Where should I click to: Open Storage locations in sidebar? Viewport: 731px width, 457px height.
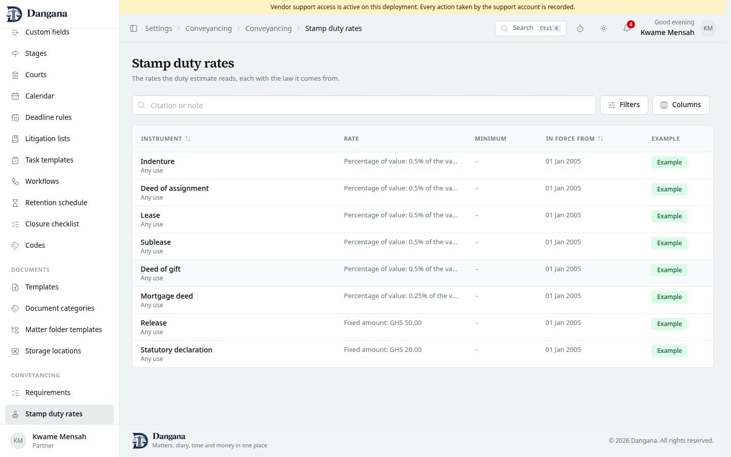(x=59, y=351)
